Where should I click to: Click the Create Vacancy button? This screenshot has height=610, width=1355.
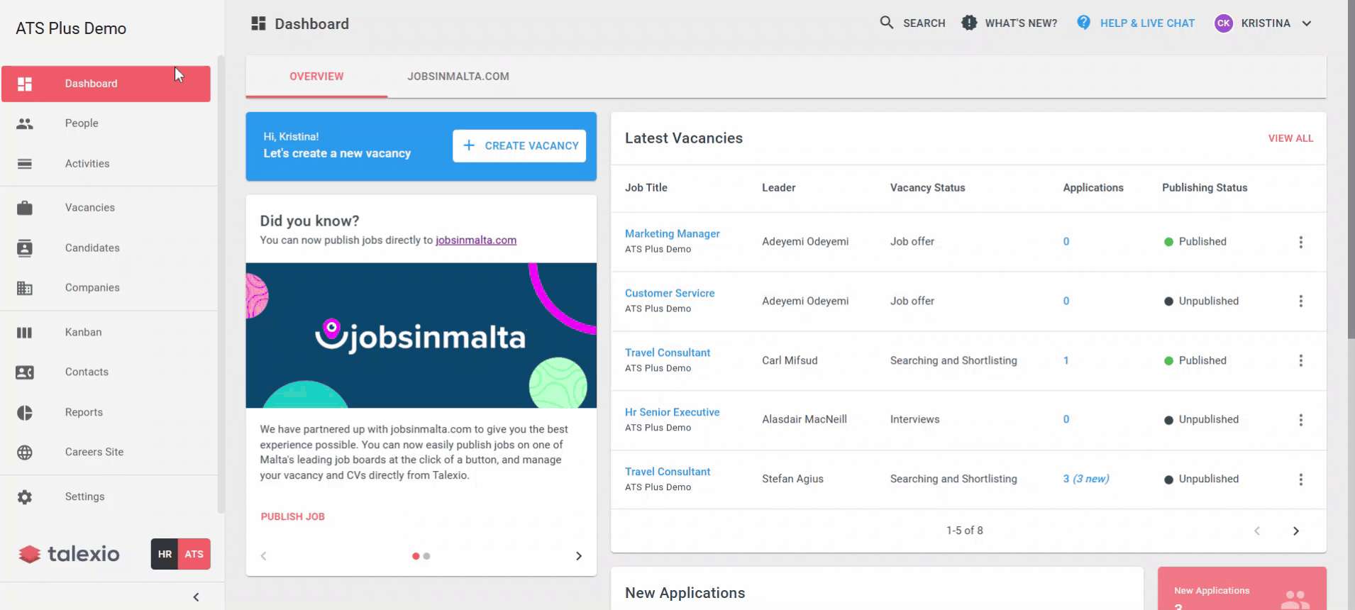pyautogui.click(x=519, y=146)
